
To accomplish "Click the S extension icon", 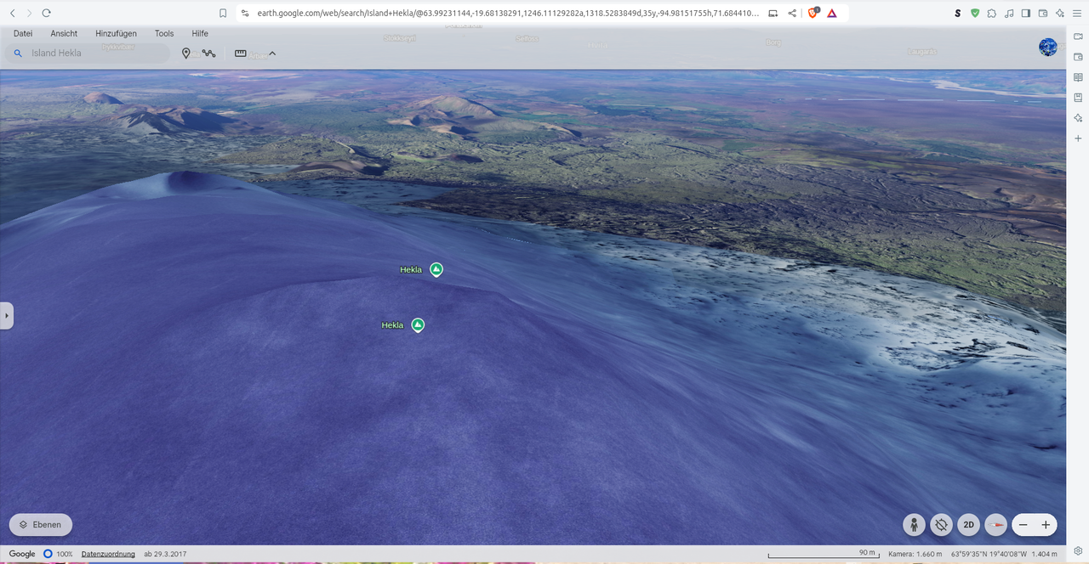I will click(x=958, y=13).
